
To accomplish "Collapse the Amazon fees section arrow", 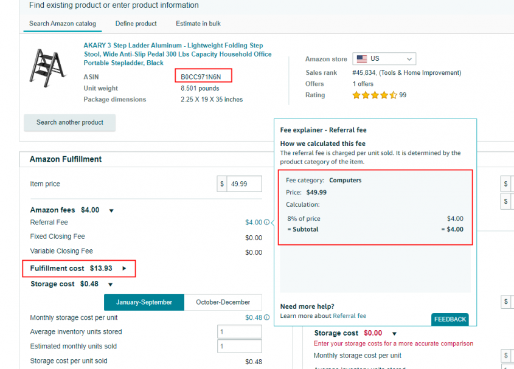I will pyautogui.click(x=111, y=211).
